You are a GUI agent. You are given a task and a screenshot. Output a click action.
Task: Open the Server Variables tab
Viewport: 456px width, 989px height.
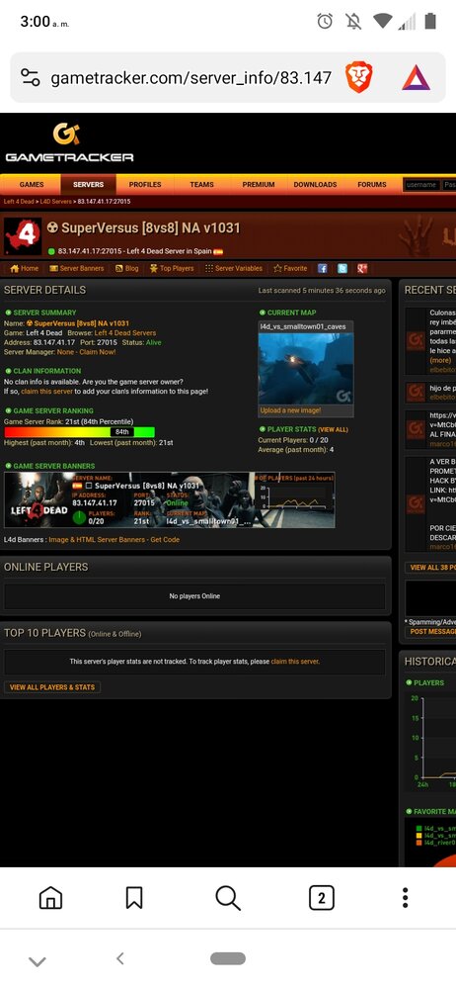[234, 268]
